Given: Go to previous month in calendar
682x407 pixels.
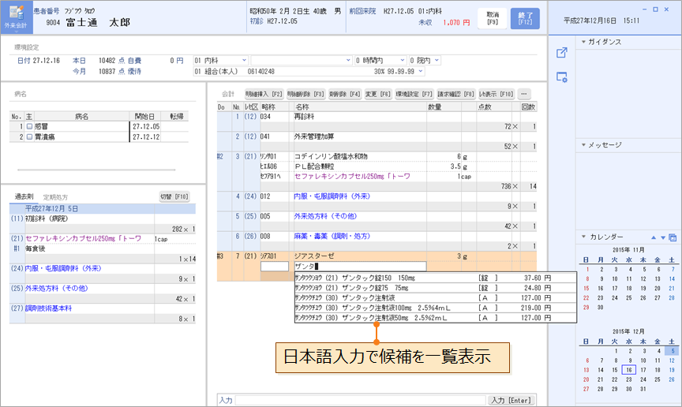Looking at the screenshot, I should [653, 237].
